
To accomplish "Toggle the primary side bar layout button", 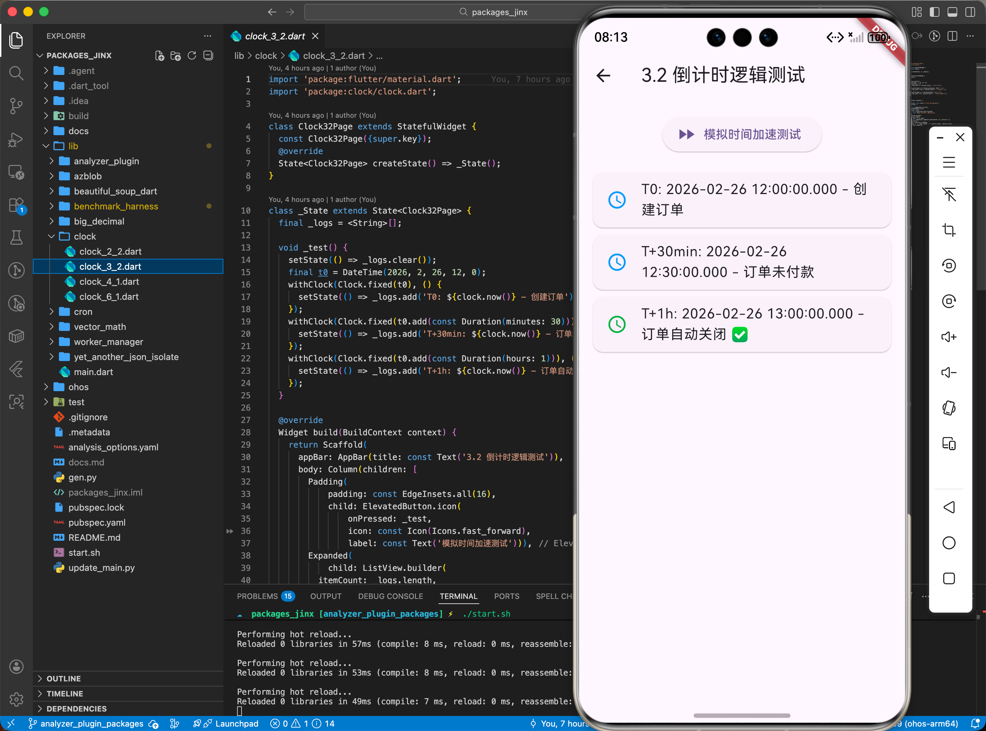I will pyautogui.click(x=934, y=12).
